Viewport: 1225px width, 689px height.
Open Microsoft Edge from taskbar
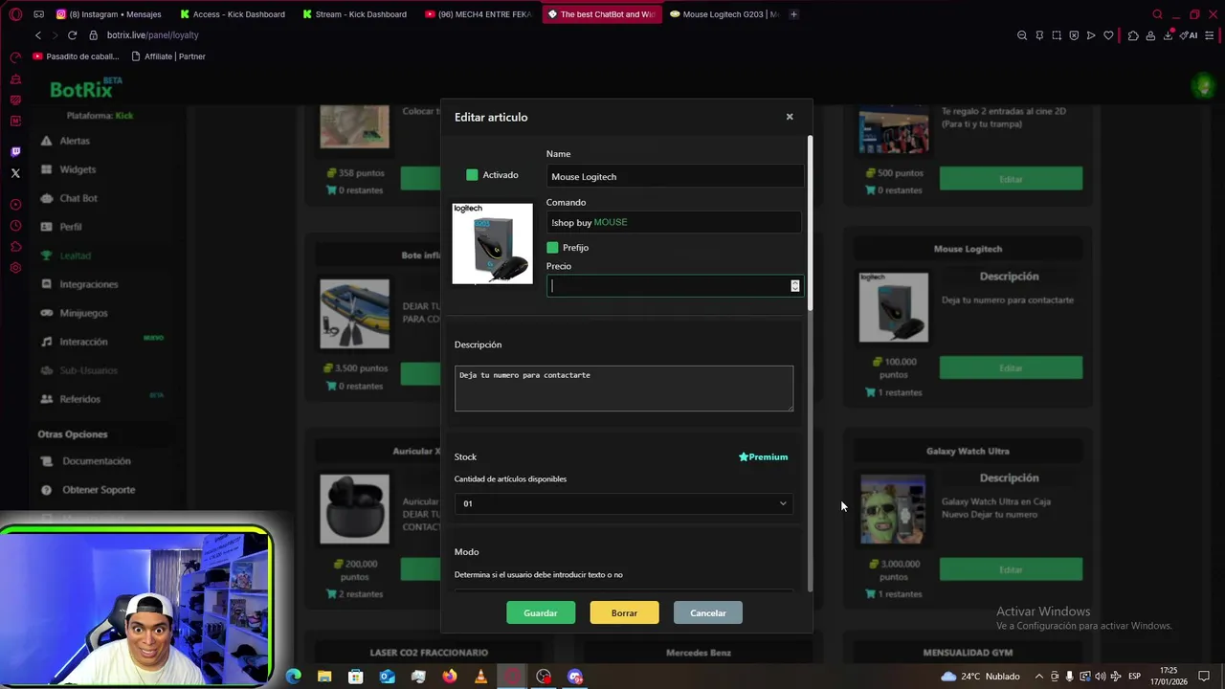point(294,677)
